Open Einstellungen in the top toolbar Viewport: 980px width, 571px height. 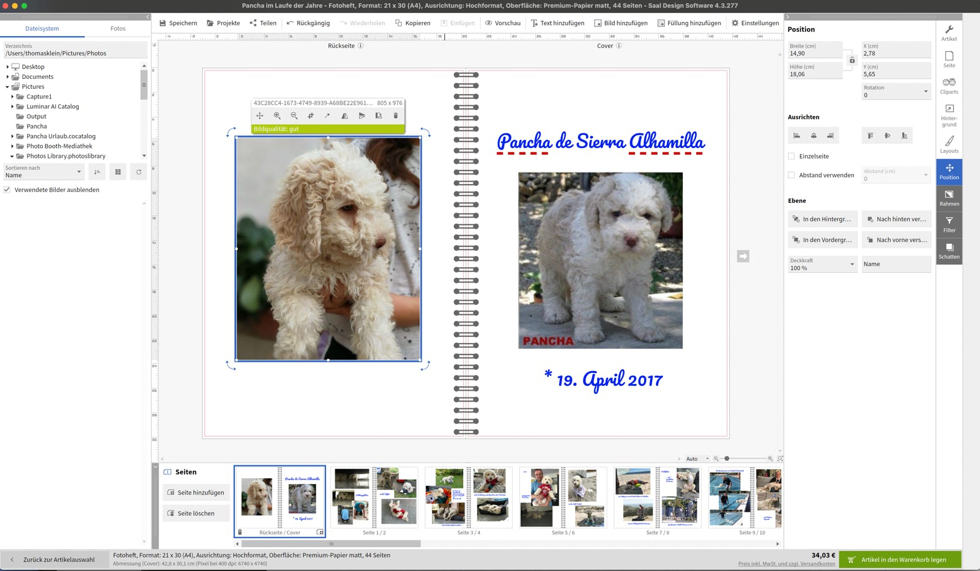(x=755, y=23)
